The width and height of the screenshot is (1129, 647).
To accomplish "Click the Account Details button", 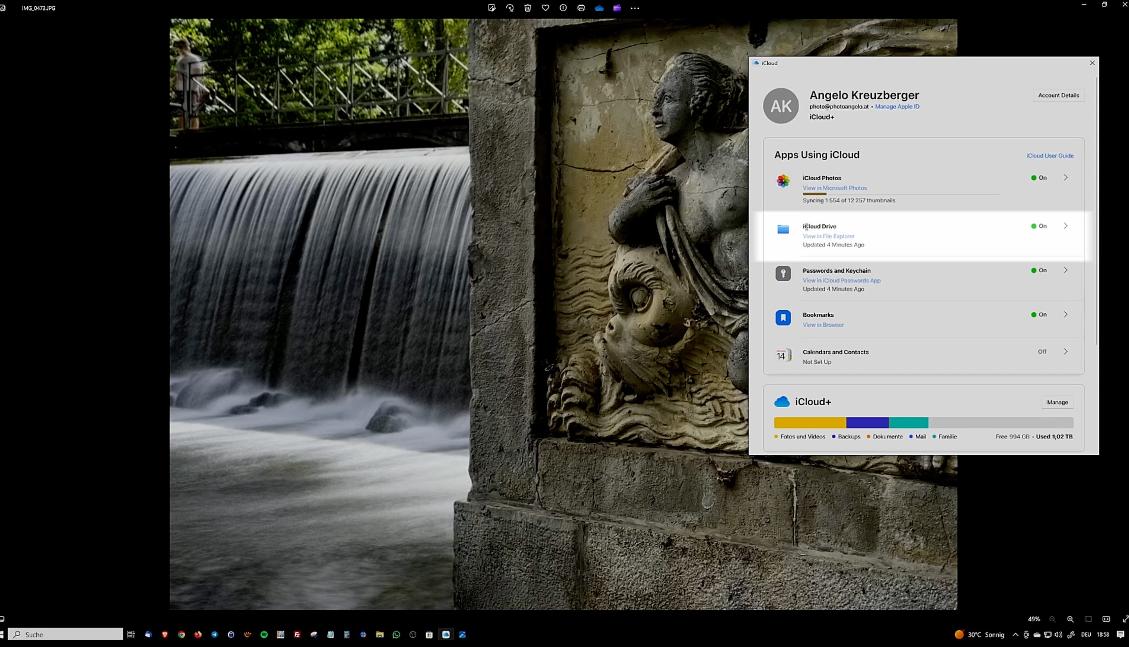I will [1058, 95].
